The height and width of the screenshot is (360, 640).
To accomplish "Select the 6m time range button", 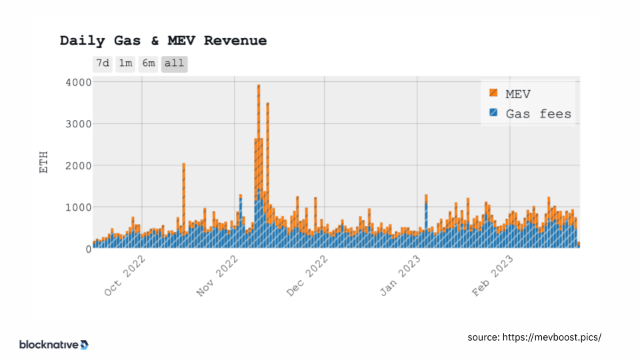I will (x=148, y=64).
